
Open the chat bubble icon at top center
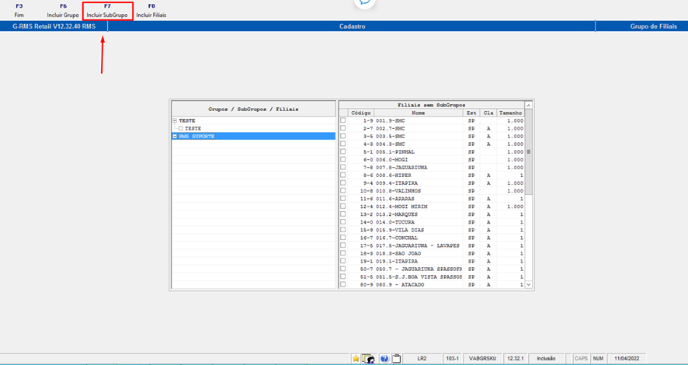click(x=365, y=2)
